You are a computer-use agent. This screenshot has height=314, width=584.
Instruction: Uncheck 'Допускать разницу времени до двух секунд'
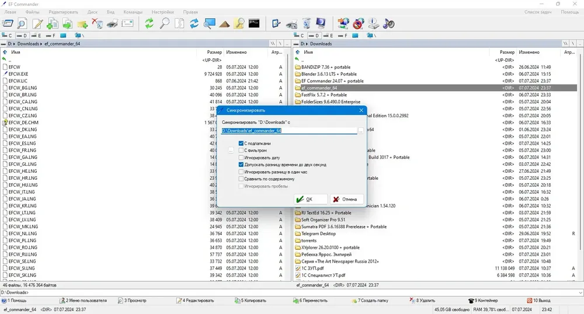coord(241,165)
